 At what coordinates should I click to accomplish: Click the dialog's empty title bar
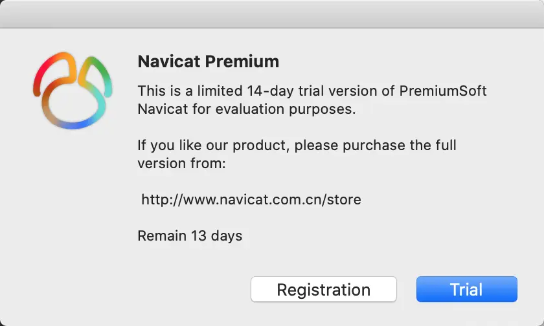[272, 14]
